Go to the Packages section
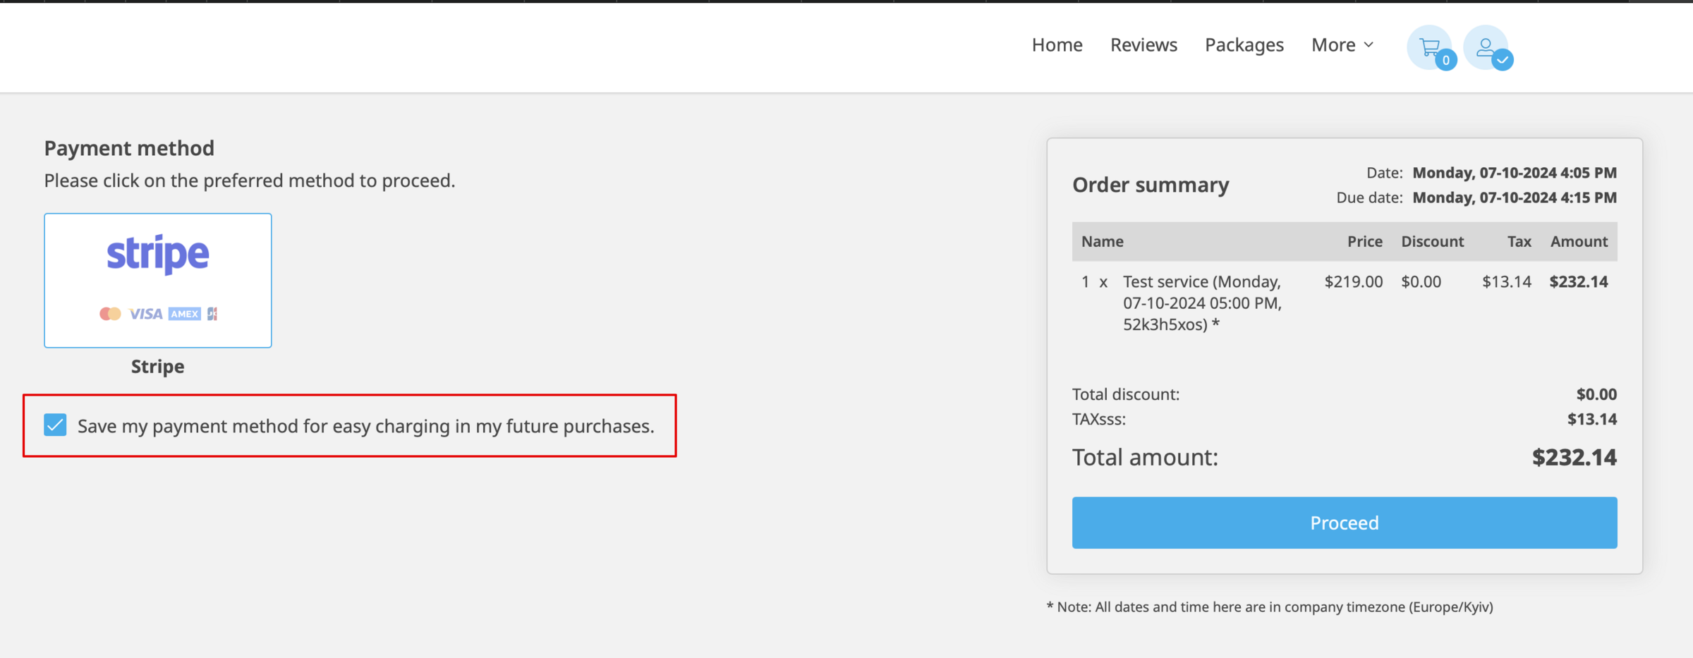1693x658 pixels. [x=1244, y=44]
